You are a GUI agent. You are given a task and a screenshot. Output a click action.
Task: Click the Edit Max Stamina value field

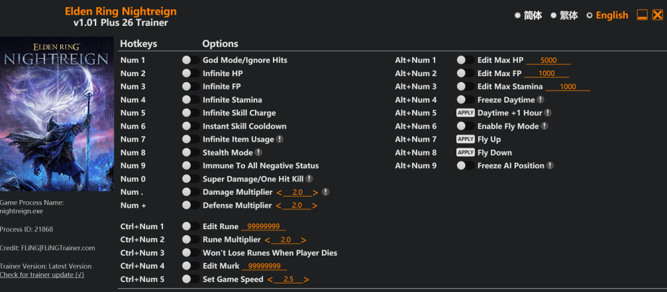pyautogui.click(x=568, y=87)
